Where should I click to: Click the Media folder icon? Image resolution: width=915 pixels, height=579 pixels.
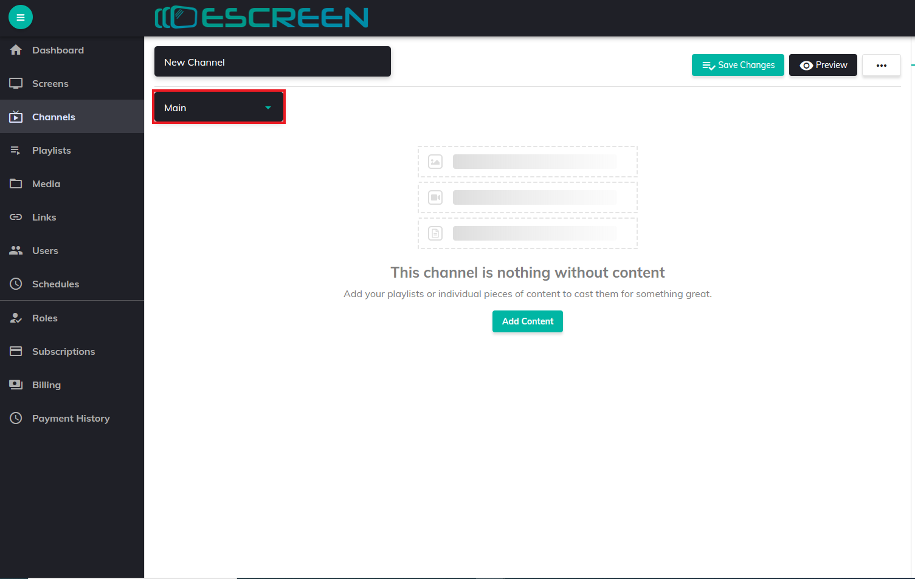tap(16, 183)
